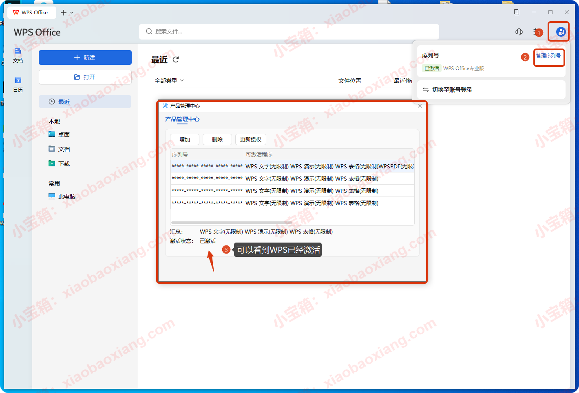
Task: Click the 管理序列号 link
Action: (x=548, y=56)
